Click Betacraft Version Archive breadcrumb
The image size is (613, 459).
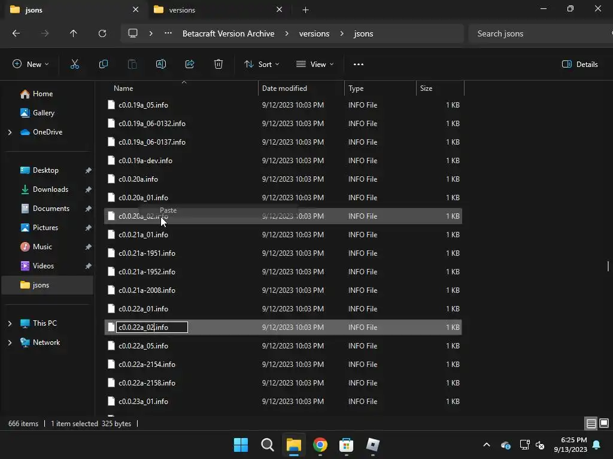coord(228,33)
